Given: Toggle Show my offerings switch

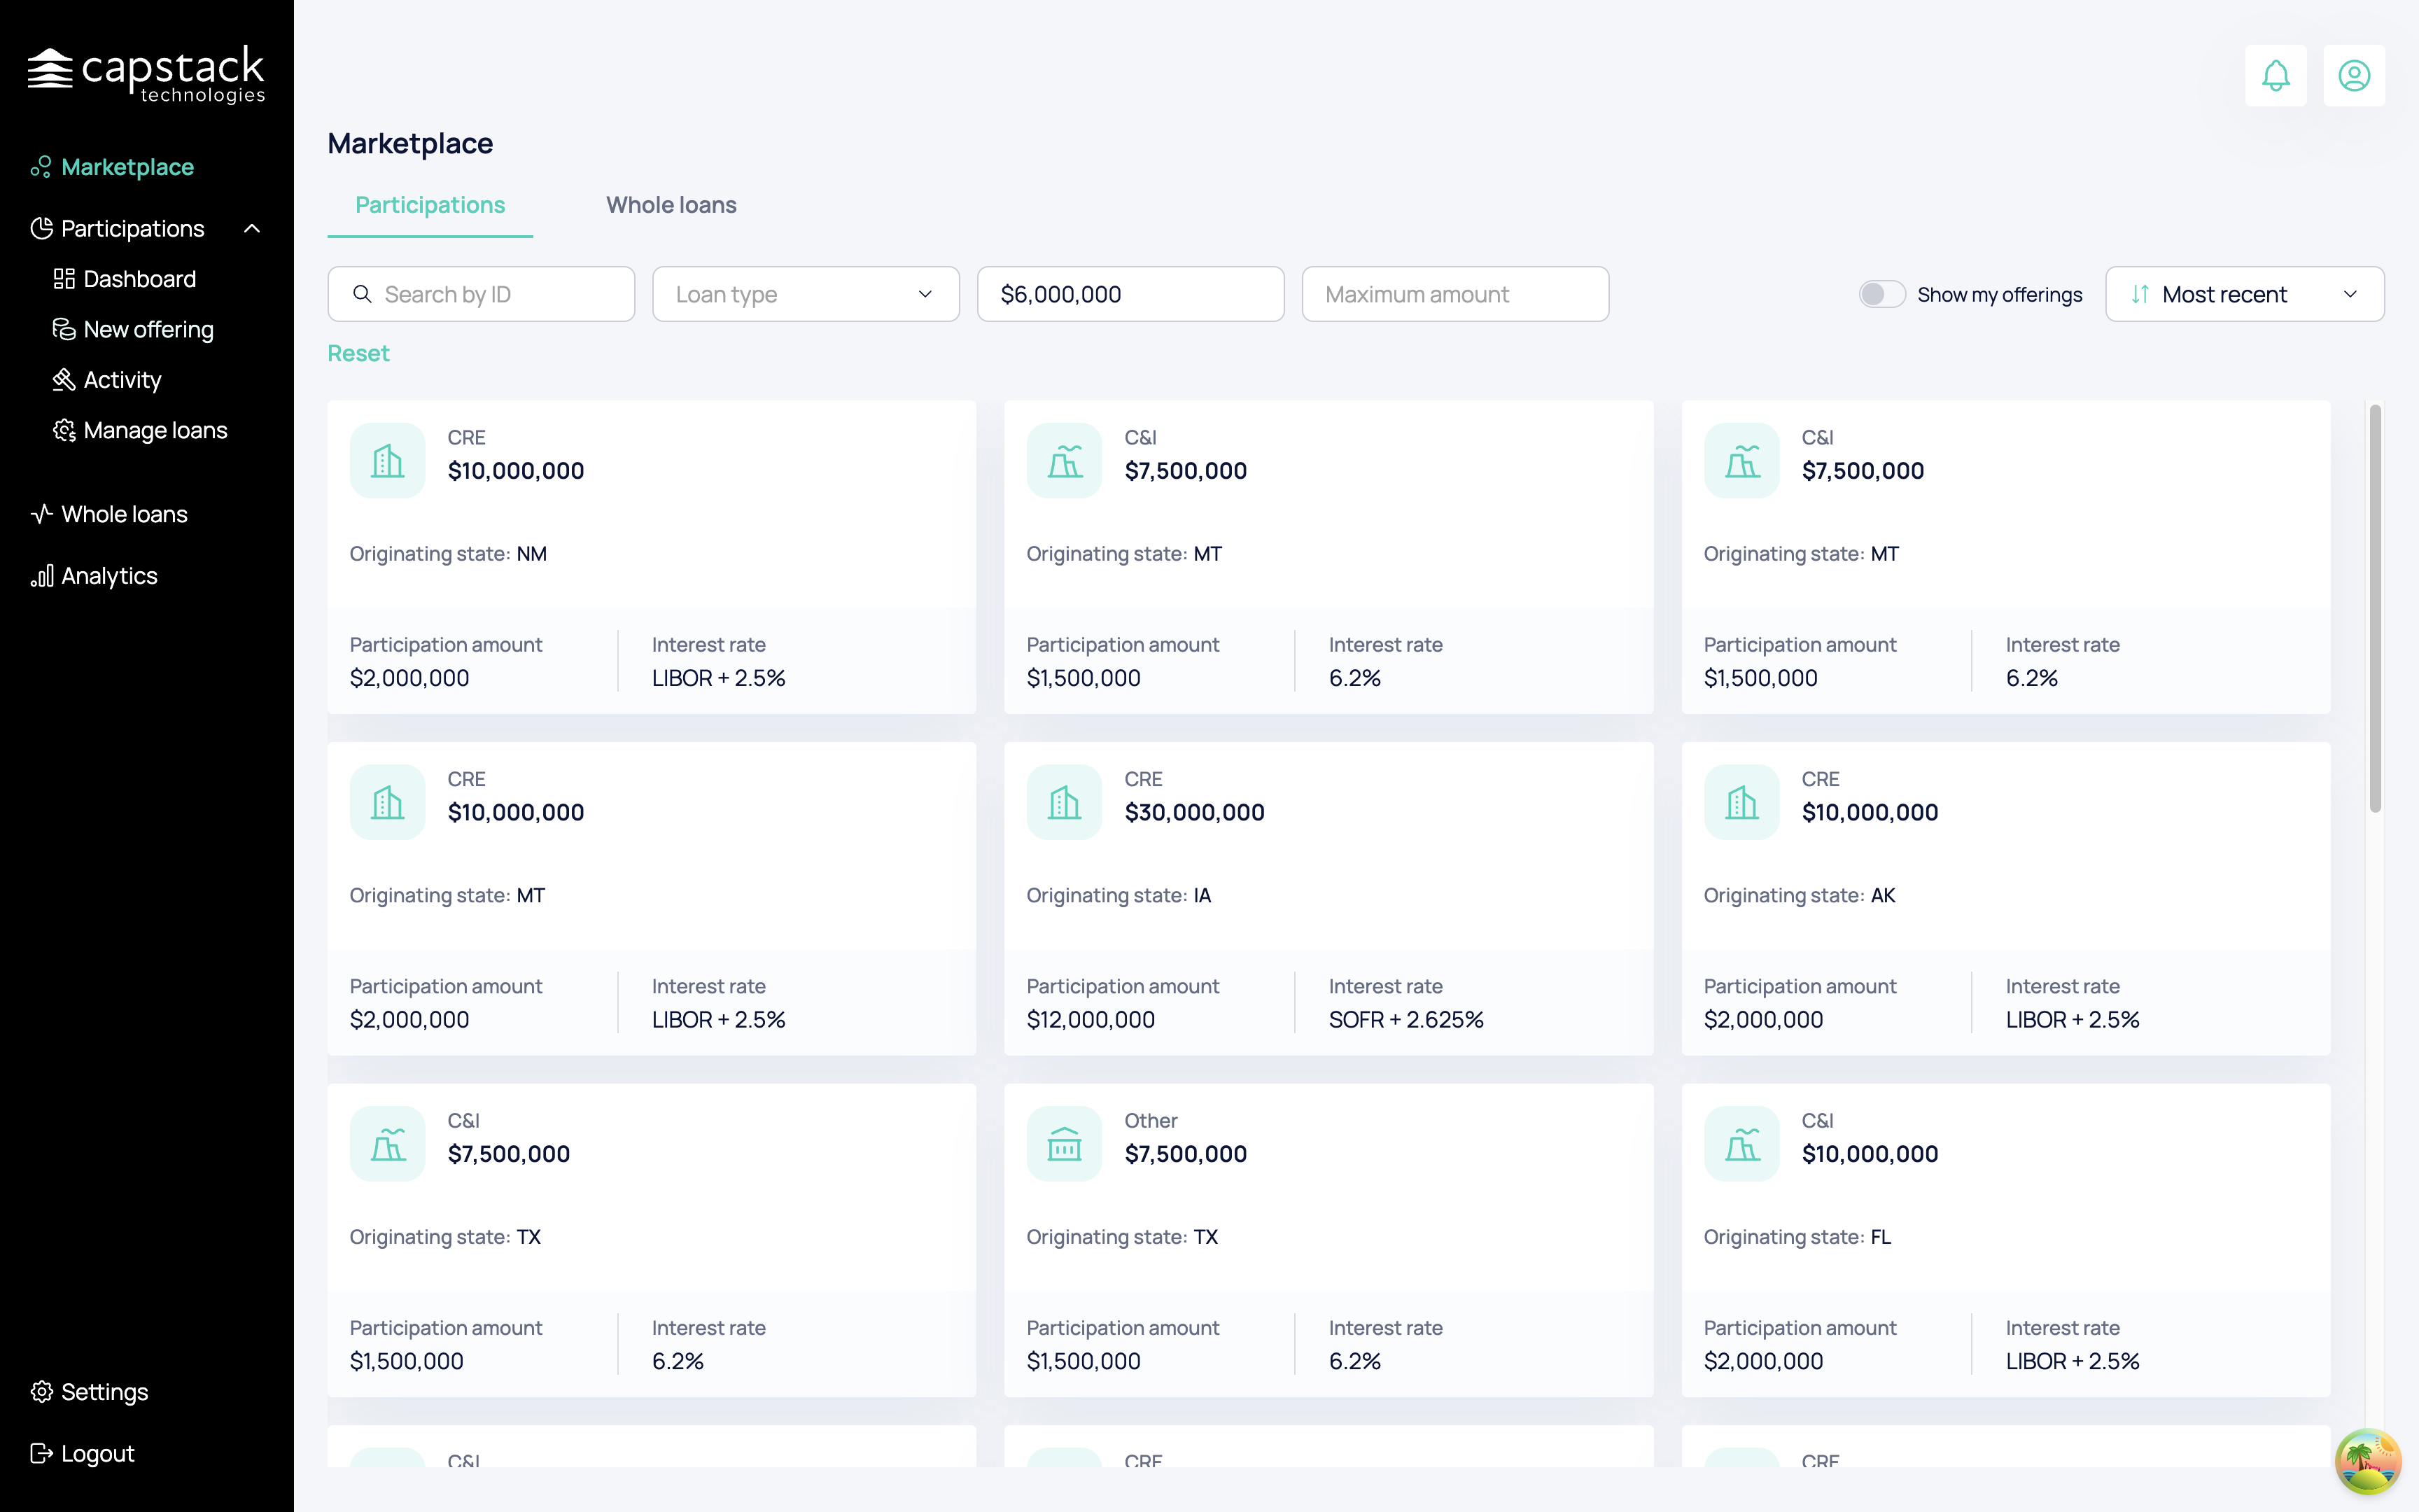Looking at the screenshot, I should pyautogui.click(x=1881, y=294).
